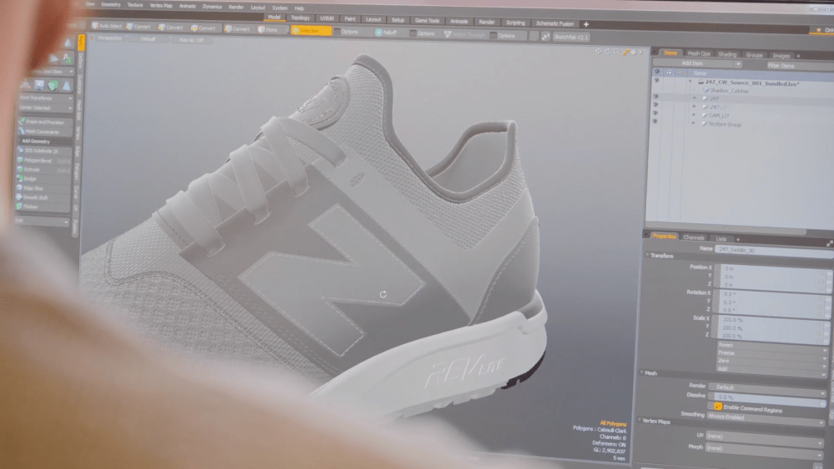This screenshot has width=834, height=469.
Task: Open the Smoothing Always Enabled dropdown
Action: click(x=766, y=417)
